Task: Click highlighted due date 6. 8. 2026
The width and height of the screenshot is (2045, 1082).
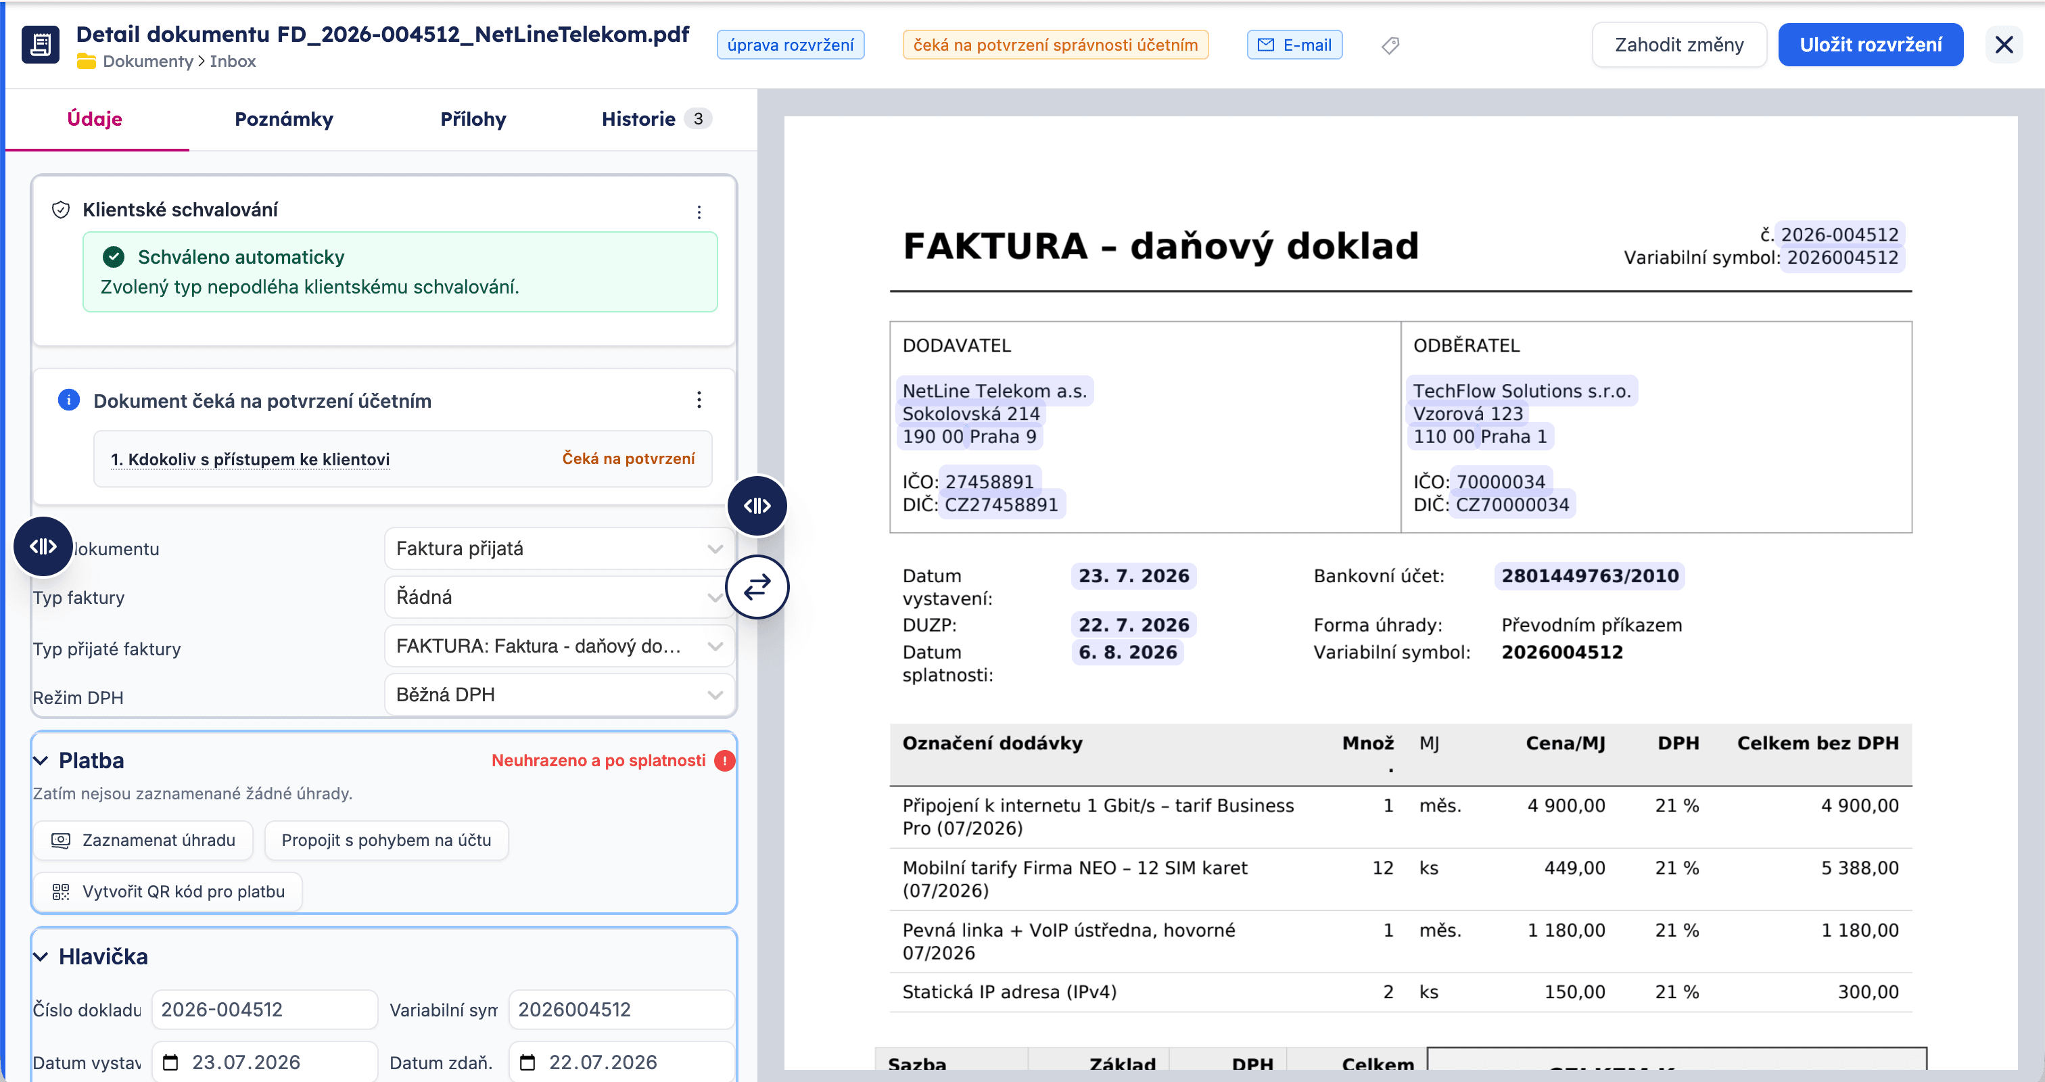Action: tap(1127, 653)
